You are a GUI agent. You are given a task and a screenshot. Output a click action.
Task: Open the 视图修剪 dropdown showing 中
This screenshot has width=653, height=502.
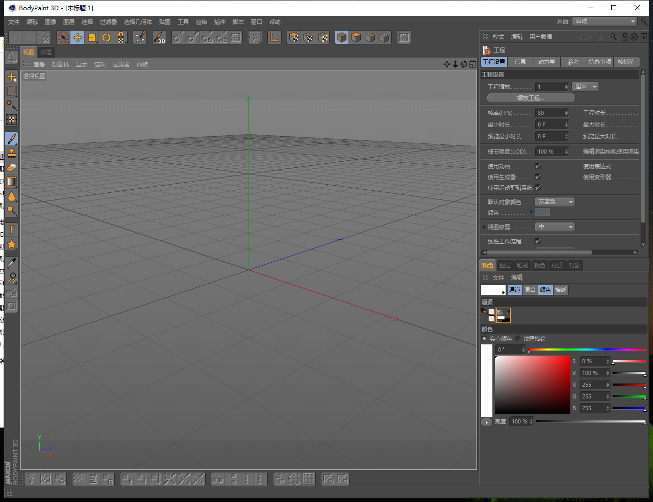coord(555,227)
